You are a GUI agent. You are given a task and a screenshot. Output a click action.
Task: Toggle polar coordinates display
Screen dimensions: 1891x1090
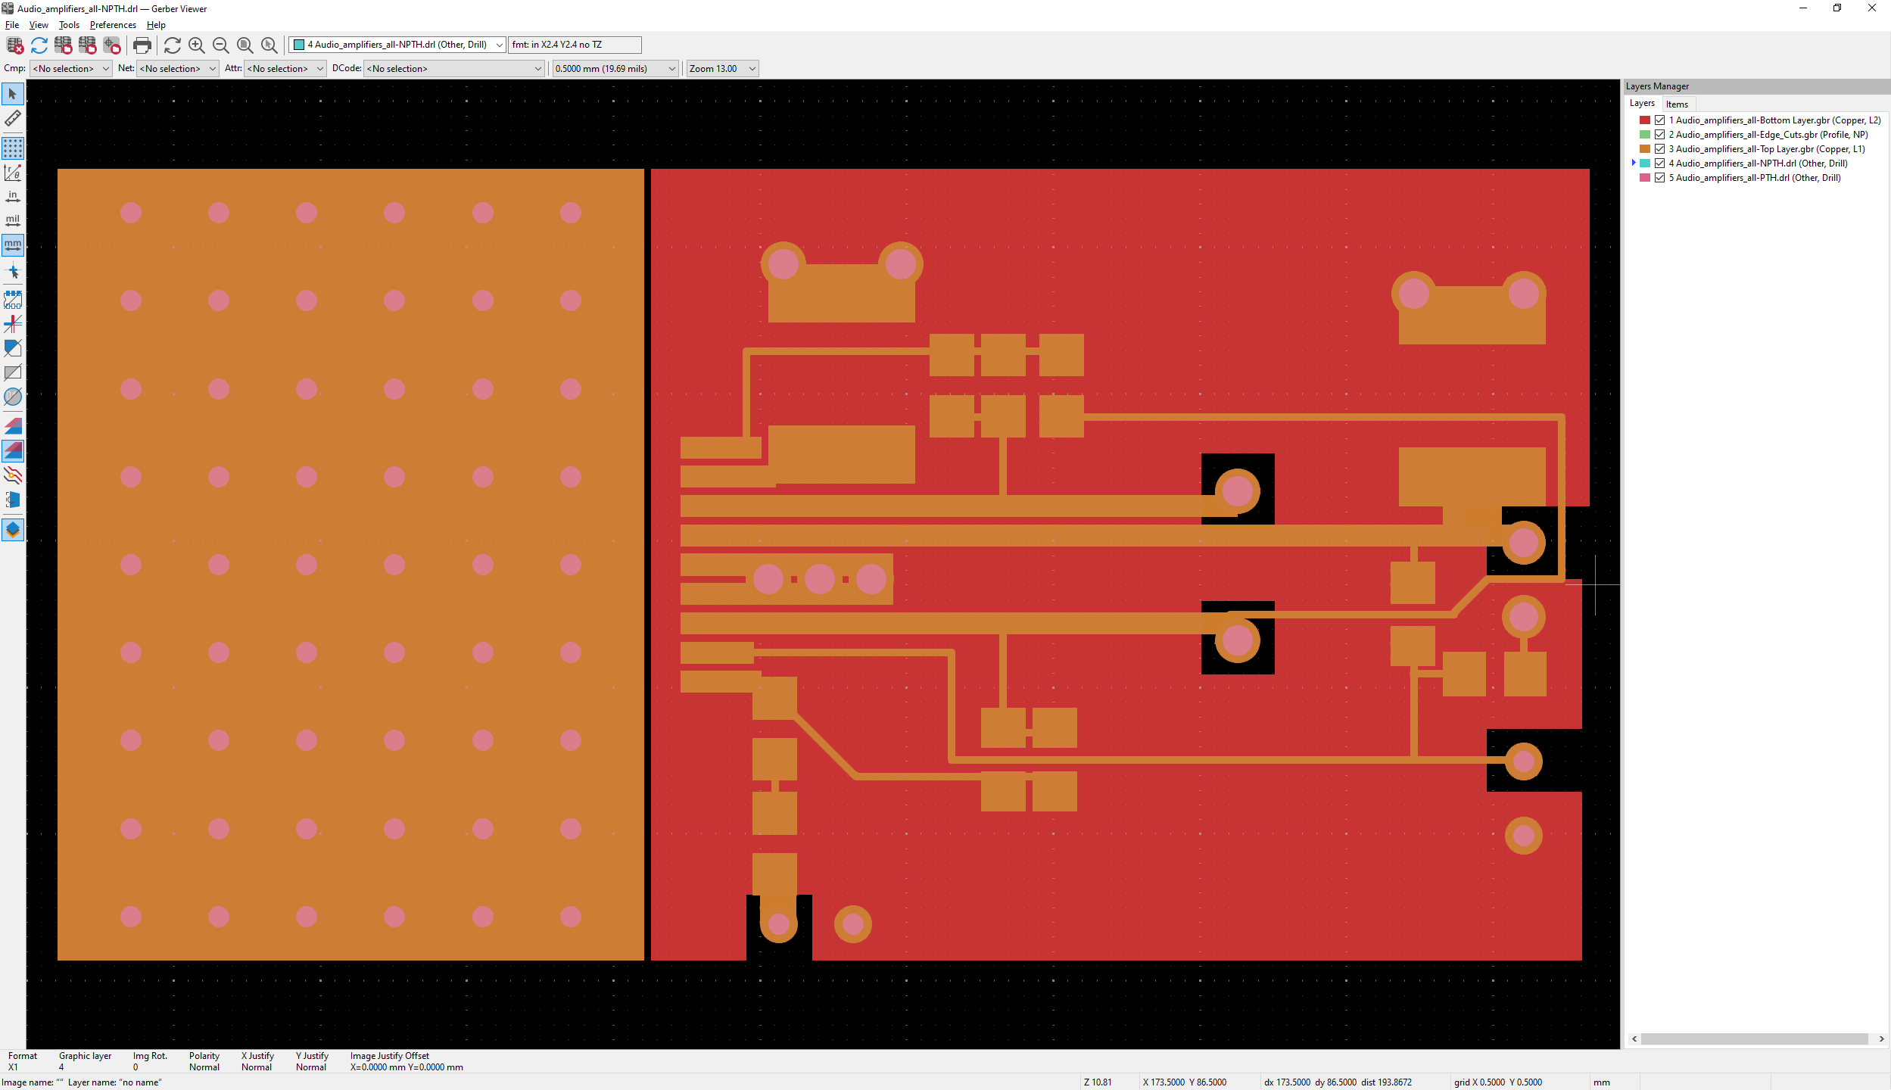13,173
